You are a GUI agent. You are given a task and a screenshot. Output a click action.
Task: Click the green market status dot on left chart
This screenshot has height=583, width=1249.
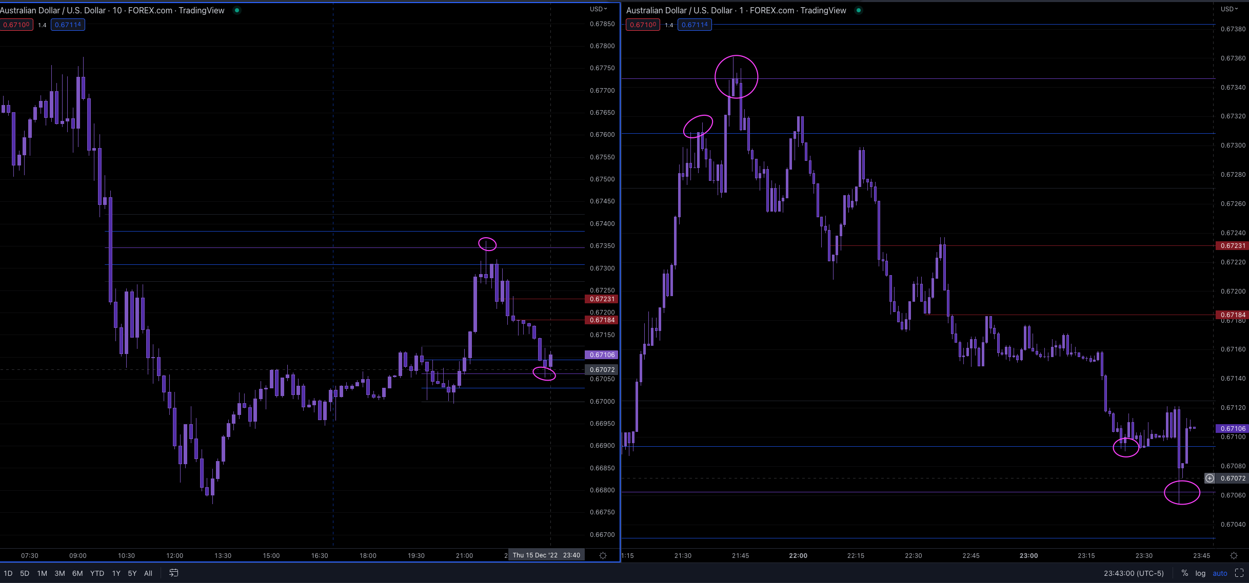236,10
